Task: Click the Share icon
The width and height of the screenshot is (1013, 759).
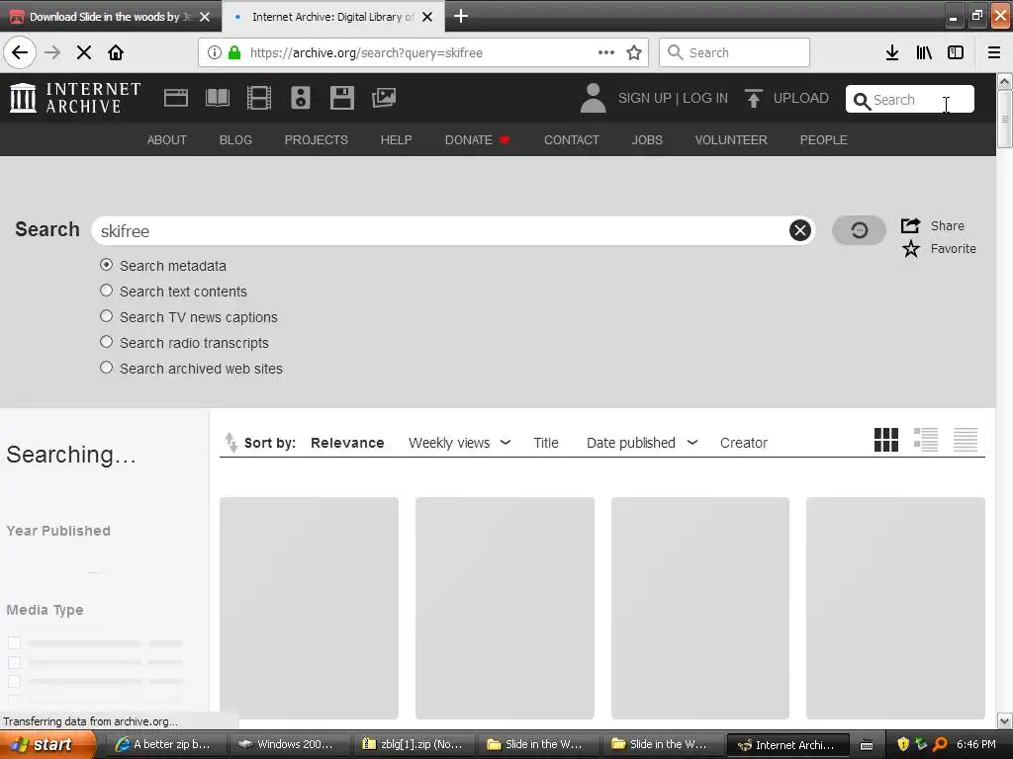Action: 910,225
